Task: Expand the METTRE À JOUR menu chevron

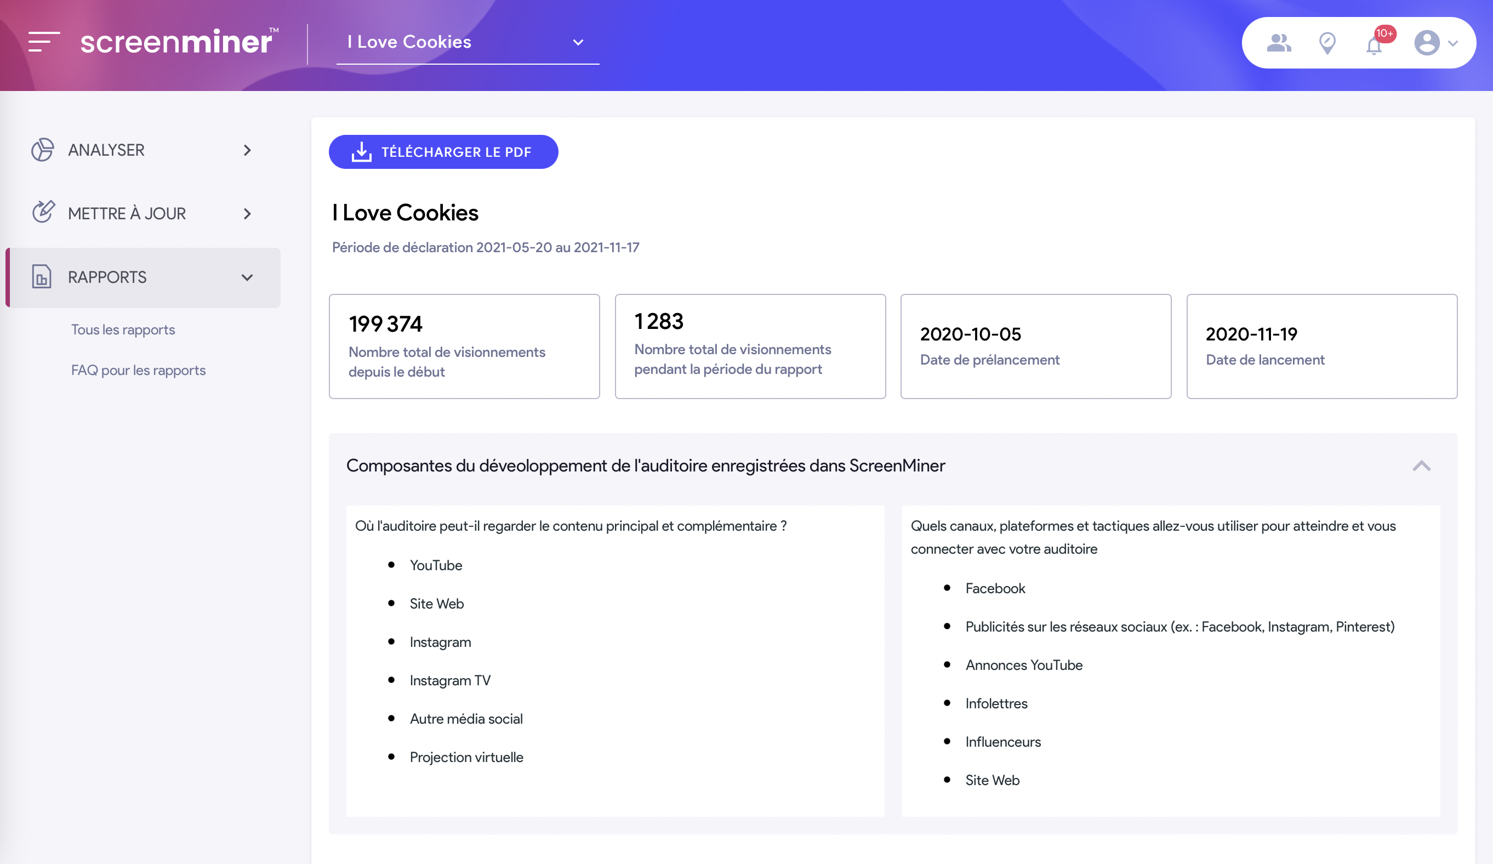Action: (248, 213)
